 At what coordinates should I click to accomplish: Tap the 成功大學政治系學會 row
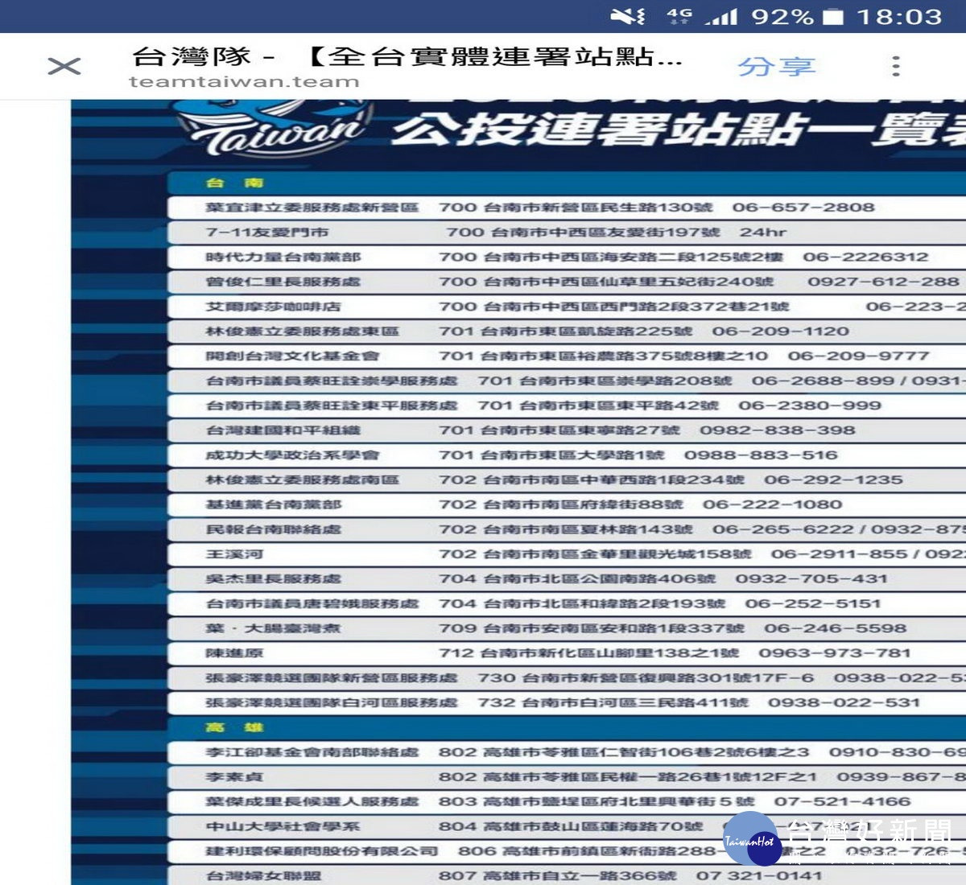291,455
